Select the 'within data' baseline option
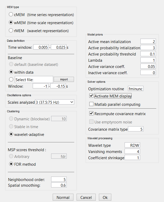164x202 pixels. click(x=11, y=72)
